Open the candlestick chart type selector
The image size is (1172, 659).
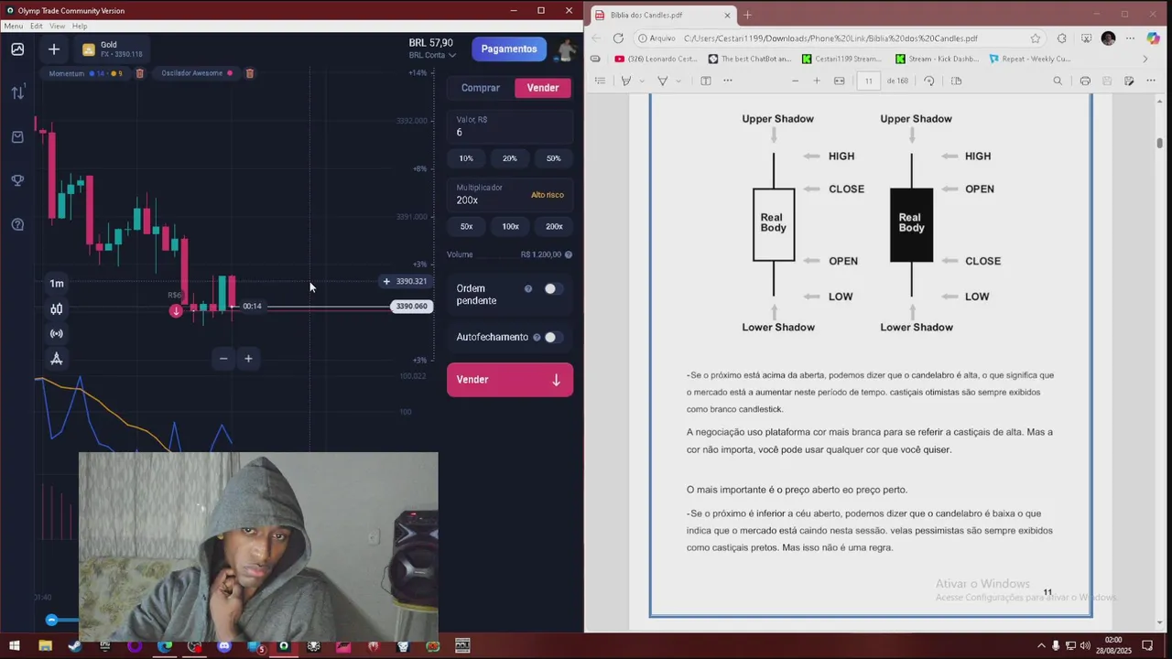[57, 308]
